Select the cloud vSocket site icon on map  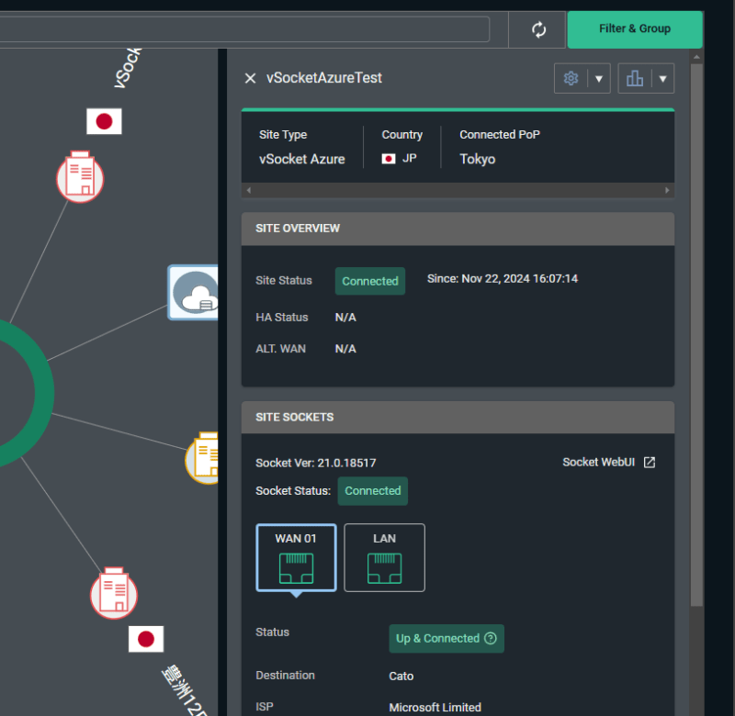tap(194, 293)
